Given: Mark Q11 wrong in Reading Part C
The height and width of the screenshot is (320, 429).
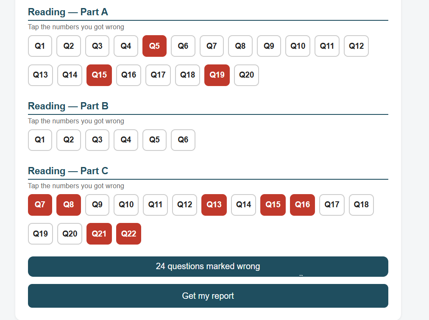Looking at the screenshot, I should coord(156,205).
